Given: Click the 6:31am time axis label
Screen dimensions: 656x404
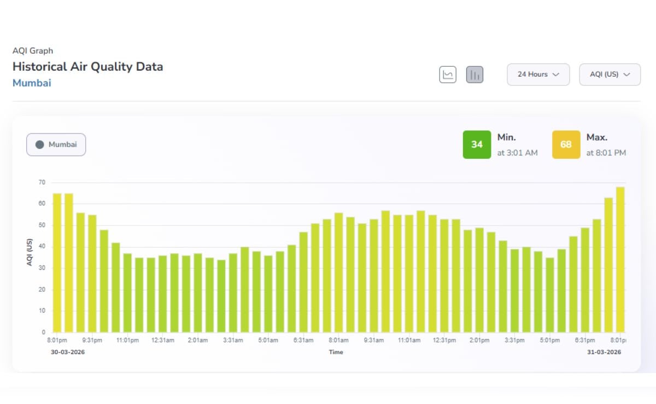Looking at the screenshot, I should 303,340.
